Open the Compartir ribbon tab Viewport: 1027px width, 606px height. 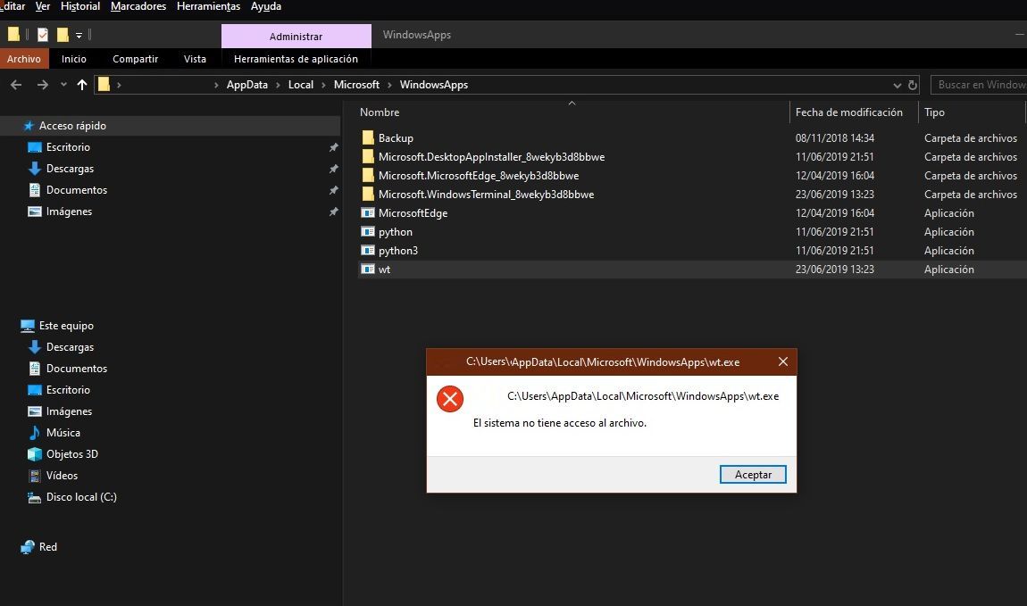[136, 59]
